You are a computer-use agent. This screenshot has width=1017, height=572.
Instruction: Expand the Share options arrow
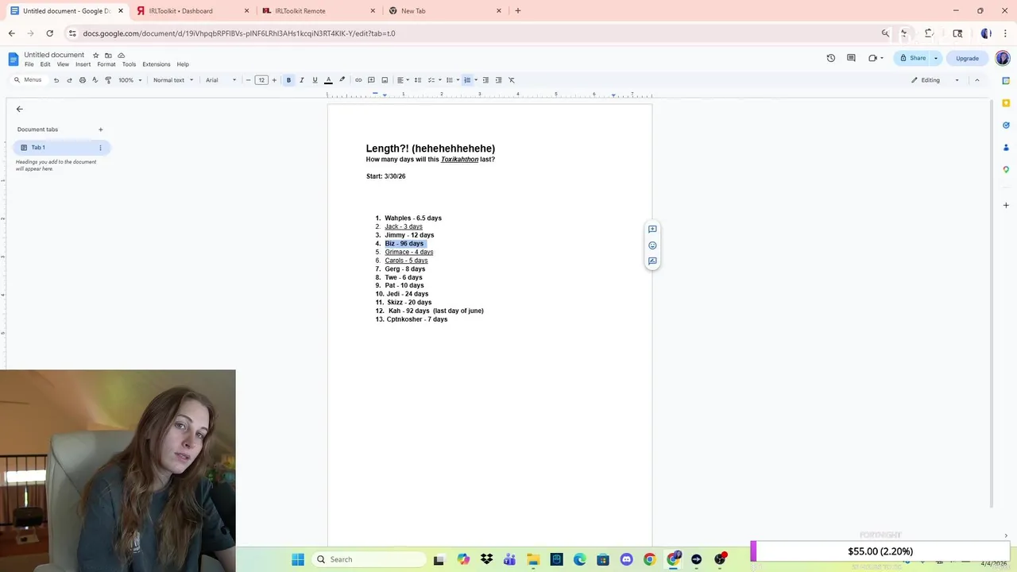(x=936, y=58)
